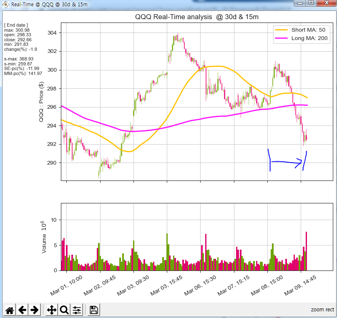Close the Real-Time QQQ window
Viewport: 337px width, 318px height.
click(x=327, y=3)
